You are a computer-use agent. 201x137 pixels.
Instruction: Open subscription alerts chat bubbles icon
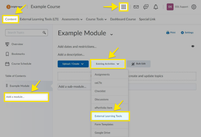pyautogui.click(x=146, y=7)
